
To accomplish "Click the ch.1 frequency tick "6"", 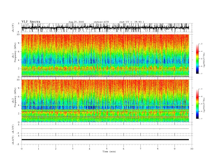I will [x=19, y=52].
